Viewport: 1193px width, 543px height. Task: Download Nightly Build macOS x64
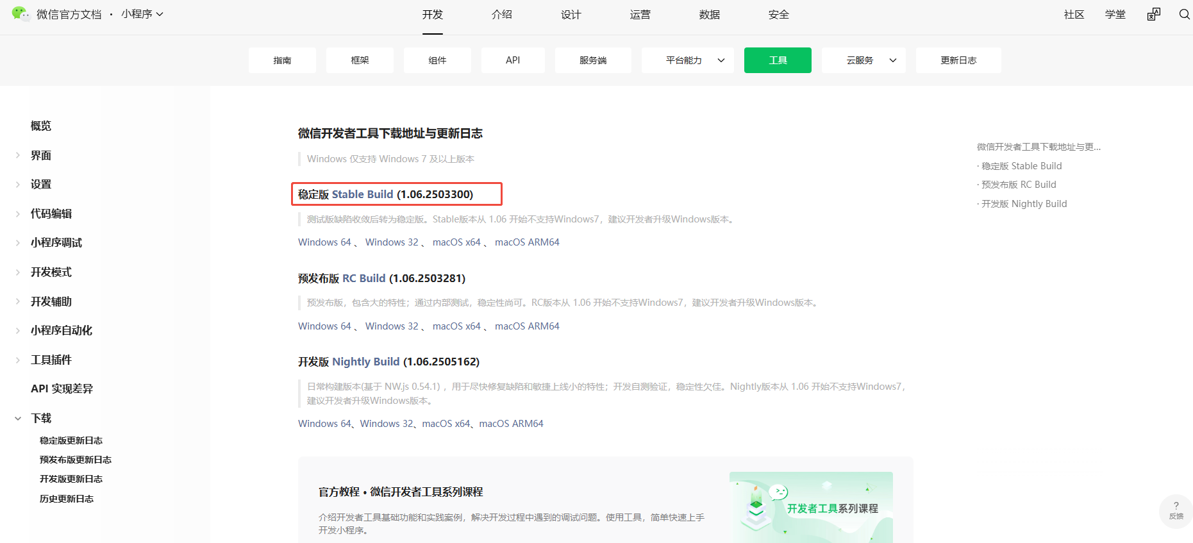pos(446,424)
